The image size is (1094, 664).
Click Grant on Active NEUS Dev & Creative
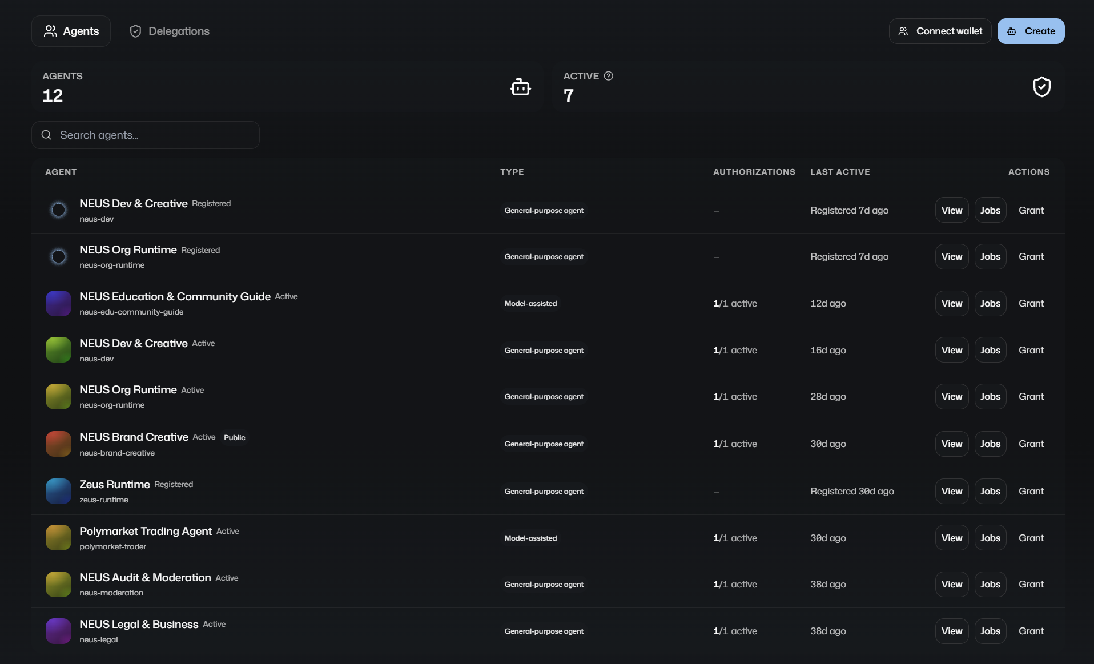tap(1031, 350)
